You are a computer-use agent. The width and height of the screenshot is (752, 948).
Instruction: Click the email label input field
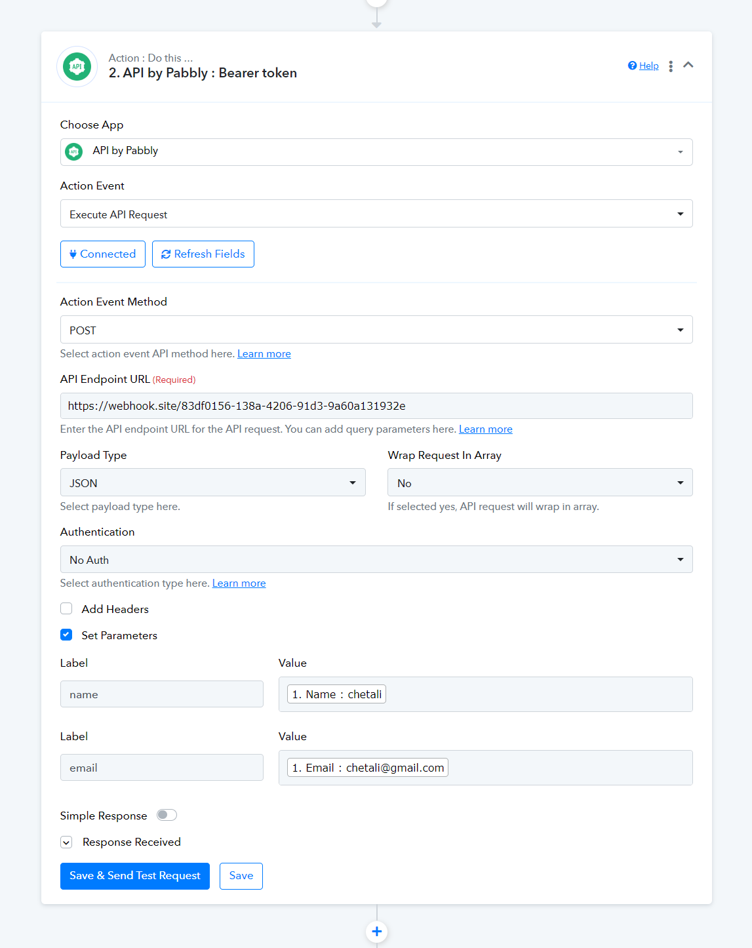tap(162, 768)
